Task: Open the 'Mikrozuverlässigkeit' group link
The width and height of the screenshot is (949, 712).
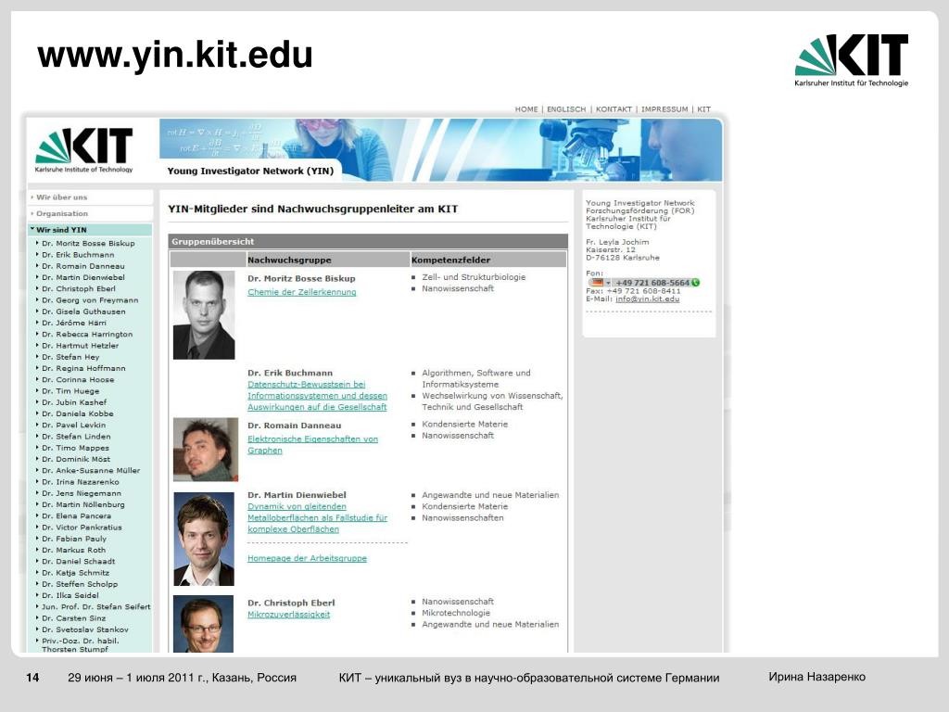Action: point(289,616)
